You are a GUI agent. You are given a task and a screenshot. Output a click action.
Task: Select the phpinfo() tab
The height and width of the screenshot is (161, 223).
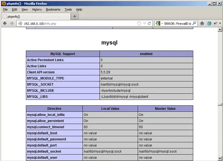[x=36, y=17]
